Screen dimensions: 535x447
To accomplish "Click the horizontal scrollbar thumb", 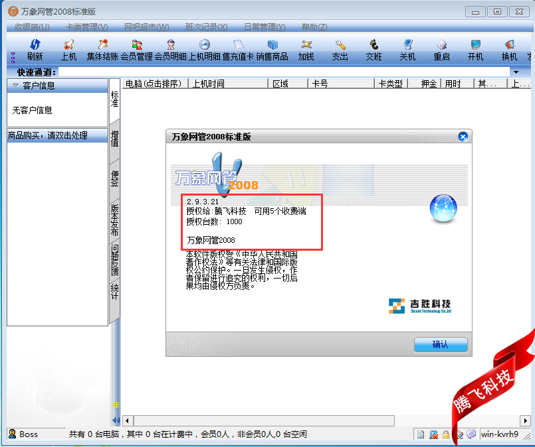I will coord(264,420).
